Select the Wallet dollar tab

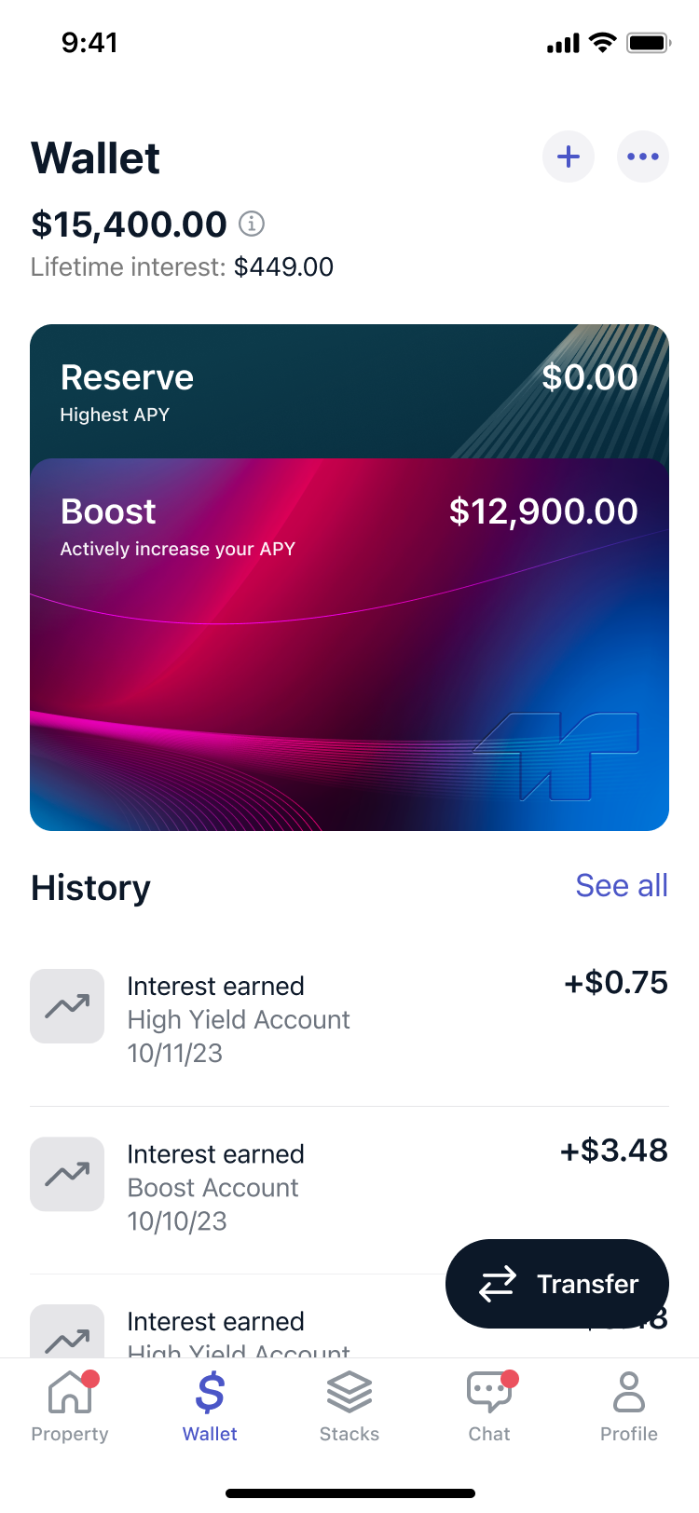pos(210,1407)
